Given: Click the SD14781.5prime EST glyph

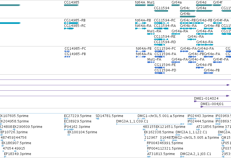Looking at the screenshot, I should [97, 119].
